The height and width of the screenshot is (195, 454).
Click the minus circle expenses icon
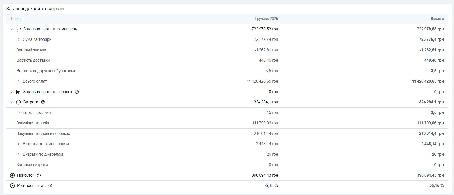tap(18, 102)
